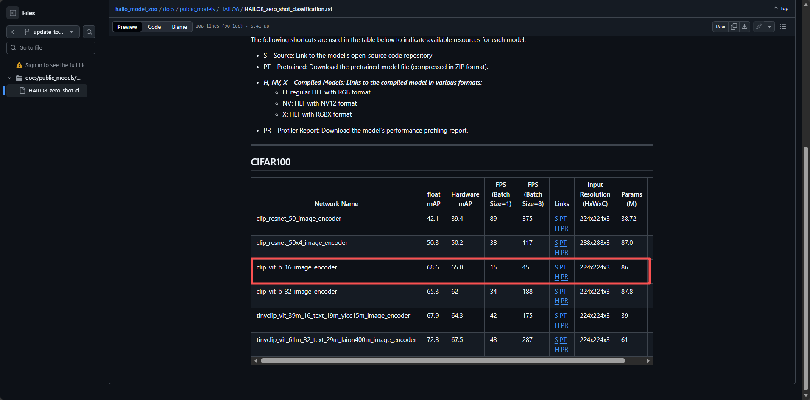Collapse the Files side panel icon
810x400 pixels.
(x=13, y=13)
